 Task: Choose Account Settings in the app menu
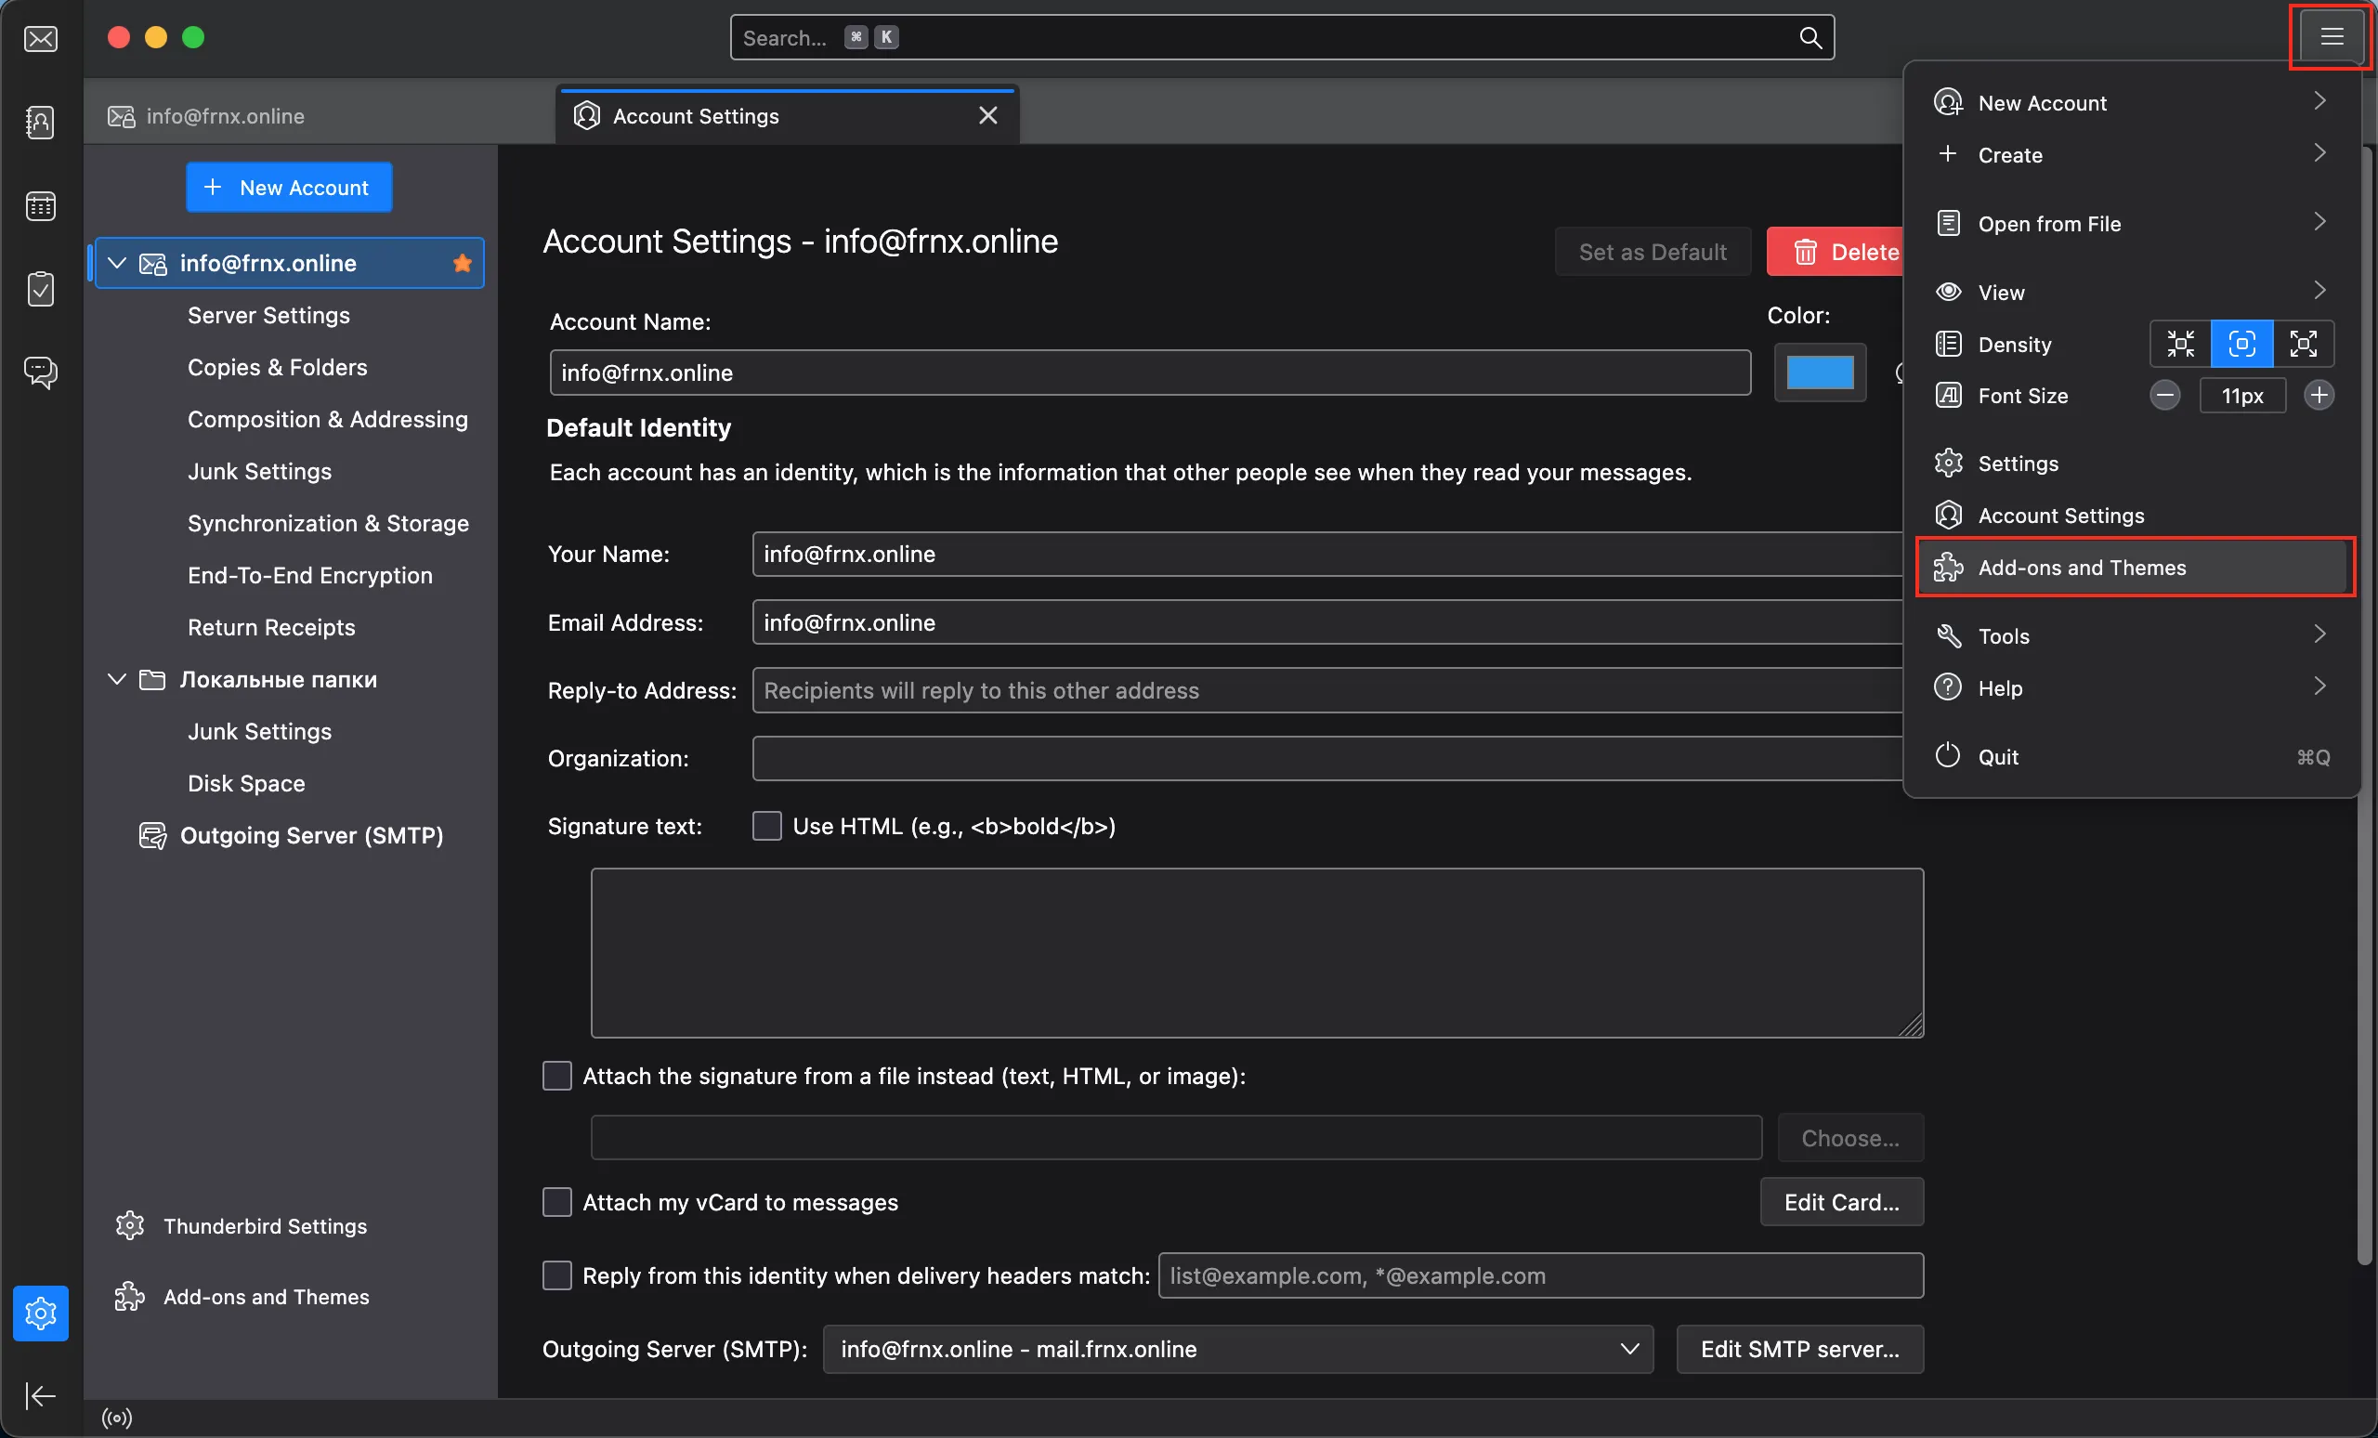[2131, 516]
